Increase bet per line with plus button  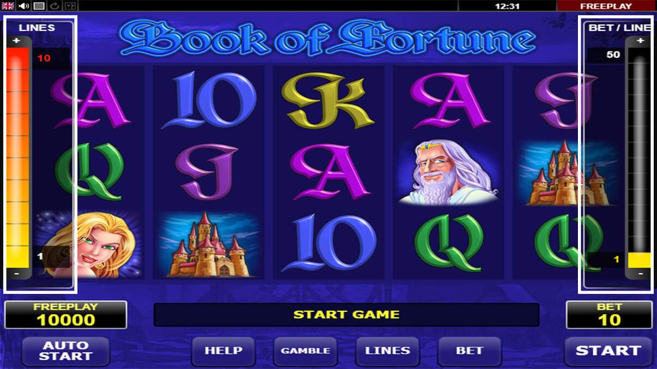coord(640,41)
